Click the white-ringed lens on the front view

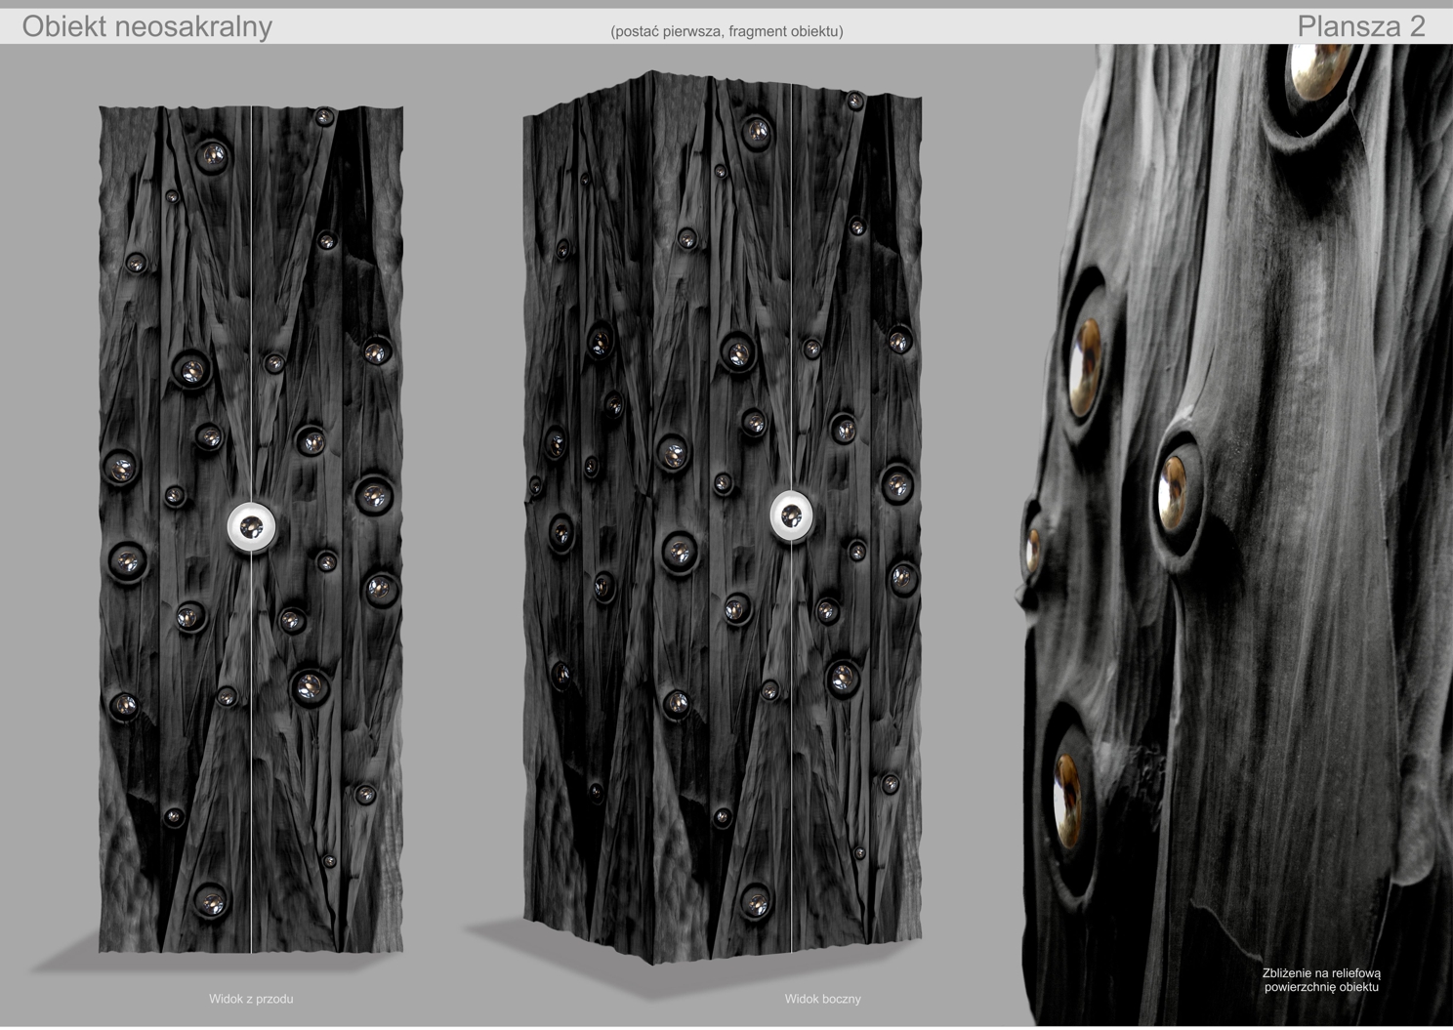251,527
